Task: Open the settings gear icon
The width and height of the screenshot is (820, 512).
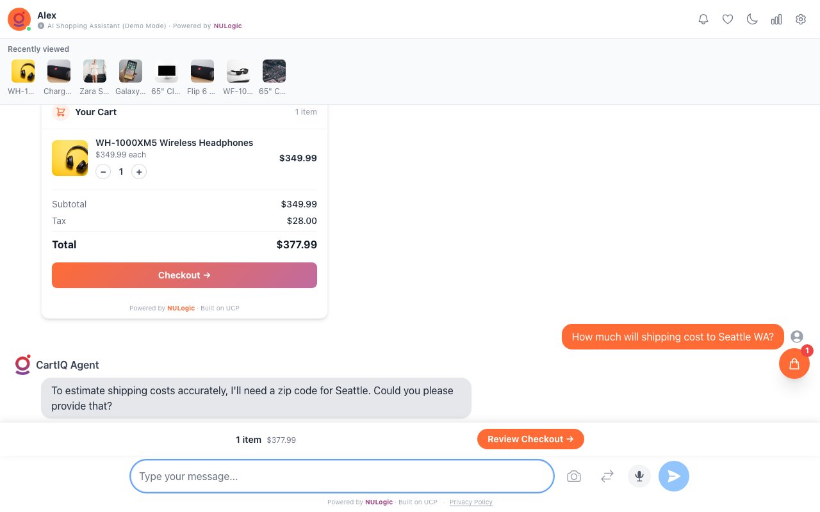Action: pyautogui.click(x=801, y=19)
